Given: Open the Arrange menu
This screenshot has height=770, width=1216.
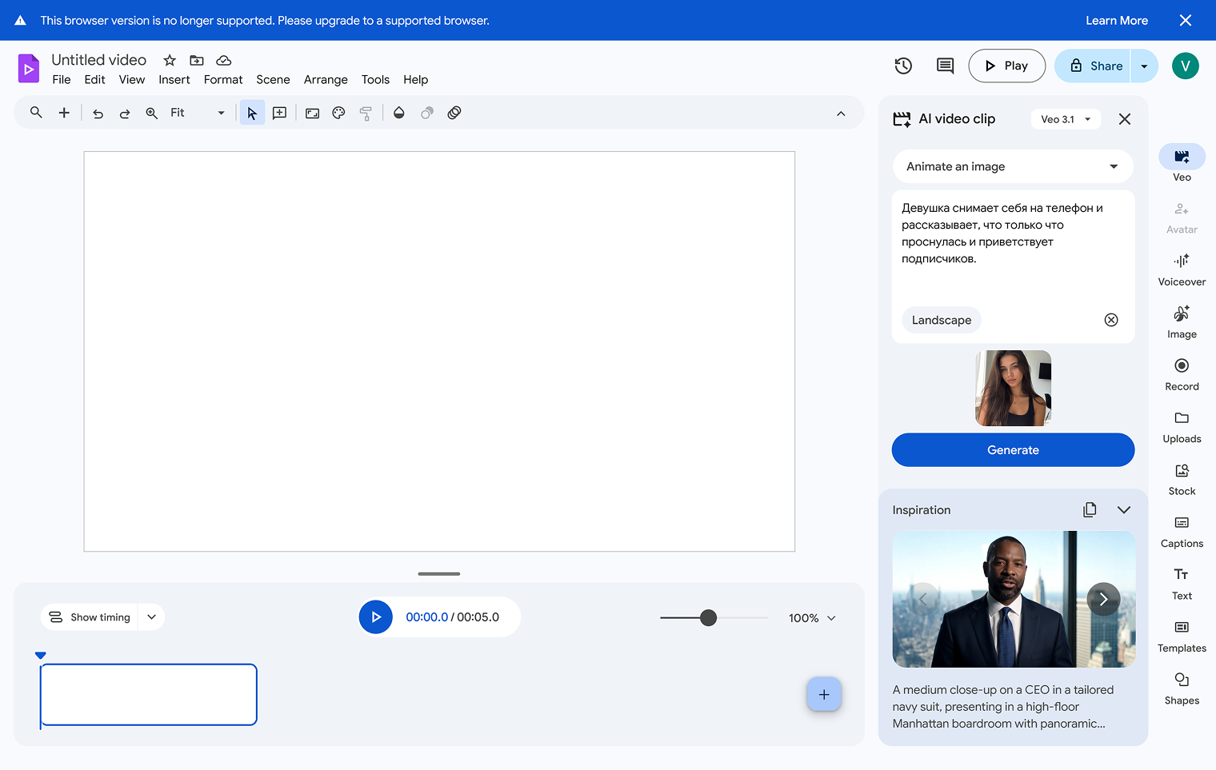Looking at the screenshot, I should click(x=326, y=80).
